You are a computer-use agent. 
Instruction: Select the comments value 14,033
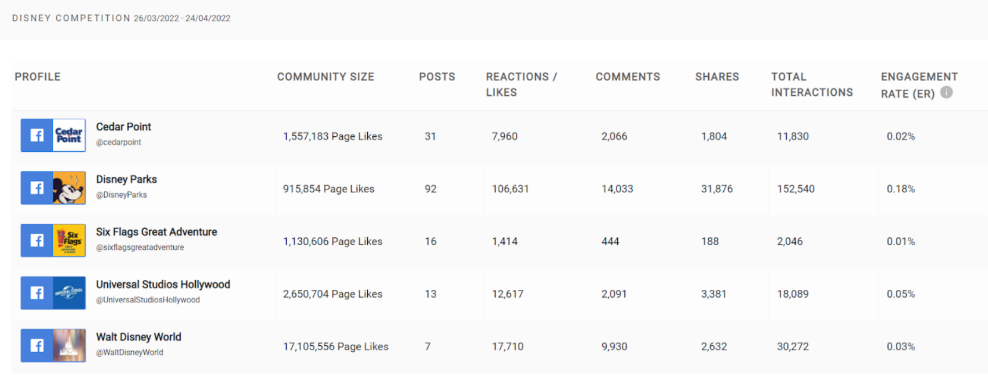click(617, 189)
